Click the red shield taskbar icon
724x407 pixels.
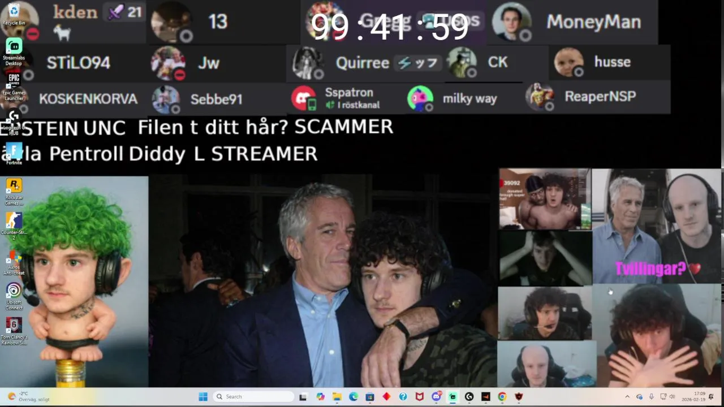click(x=519, y=397)
